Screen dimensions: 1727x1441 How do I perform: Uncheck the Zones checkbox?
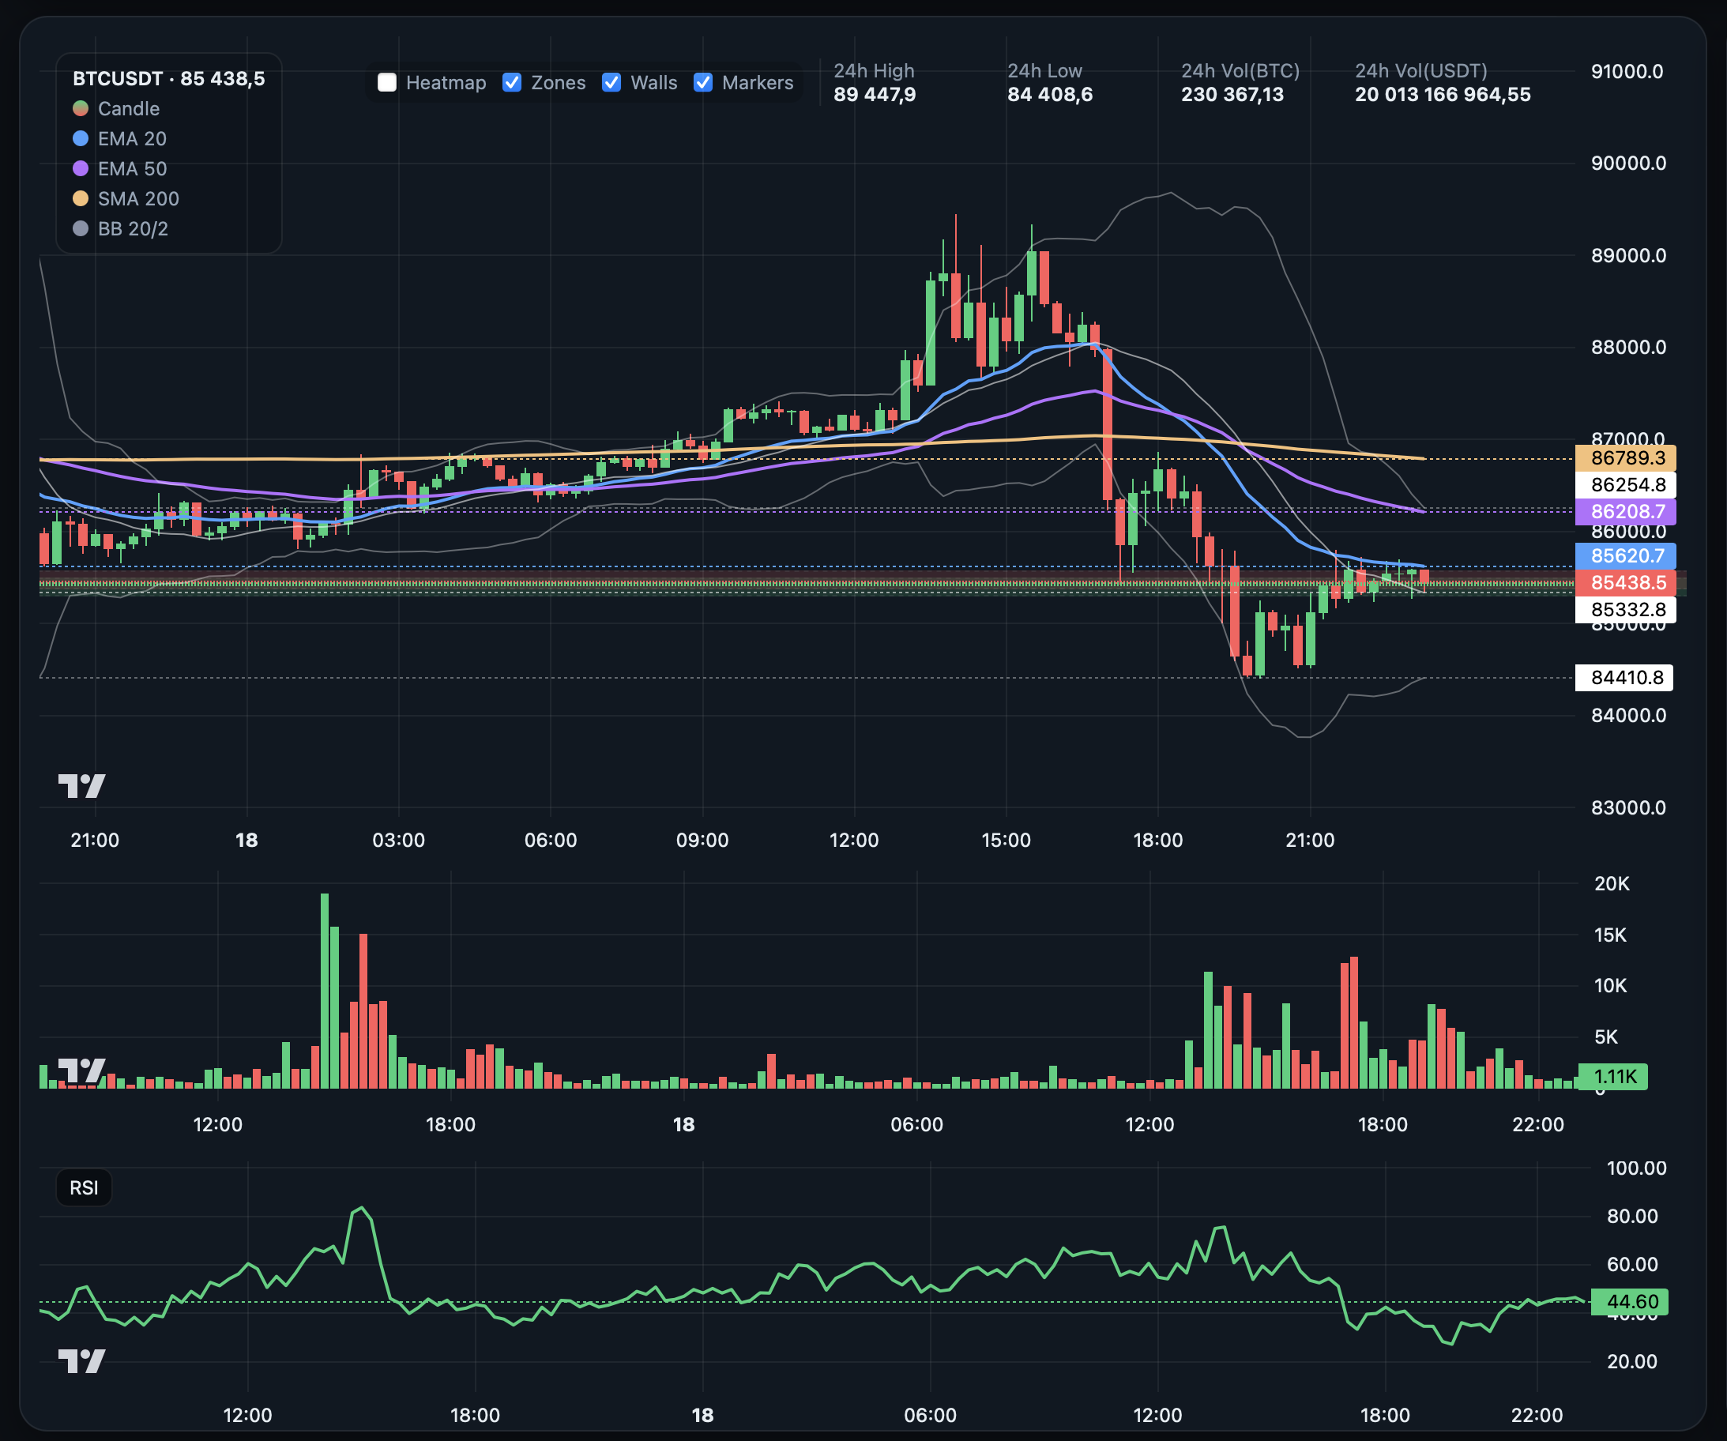point(511,82)
